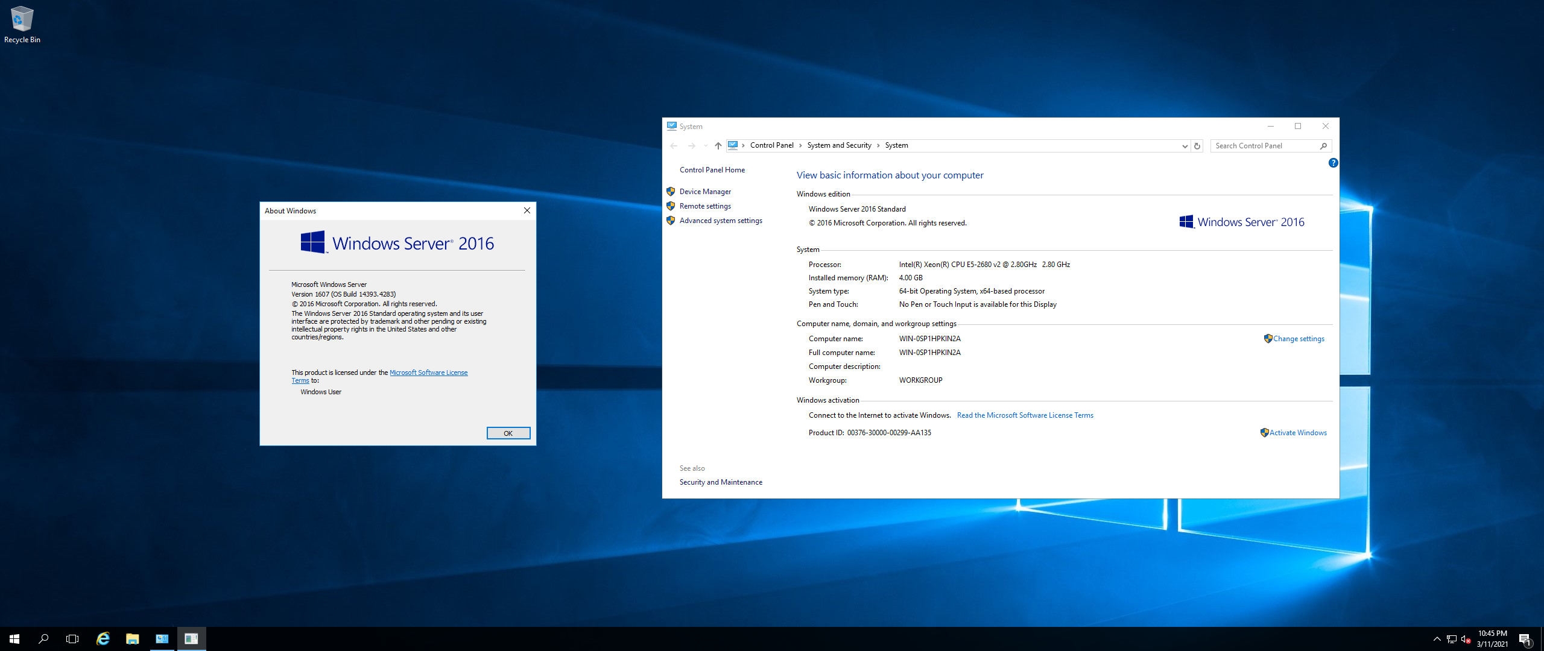Screen dimensions: 1544x651
Task: Open Action Center notifications icon
Action: click(x=1525, y=639)
